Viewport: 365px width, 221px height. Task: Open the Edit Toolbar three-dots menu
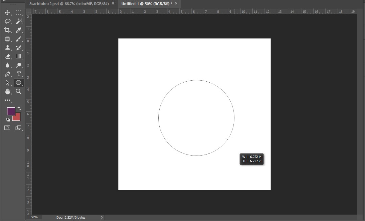coord(7,100)
